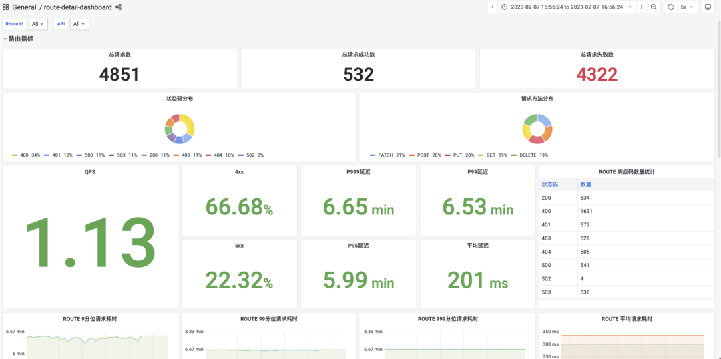The height and width of the screenshot is (359, 721).
Task: Open the API All dropdown
Action: point(79,24)
